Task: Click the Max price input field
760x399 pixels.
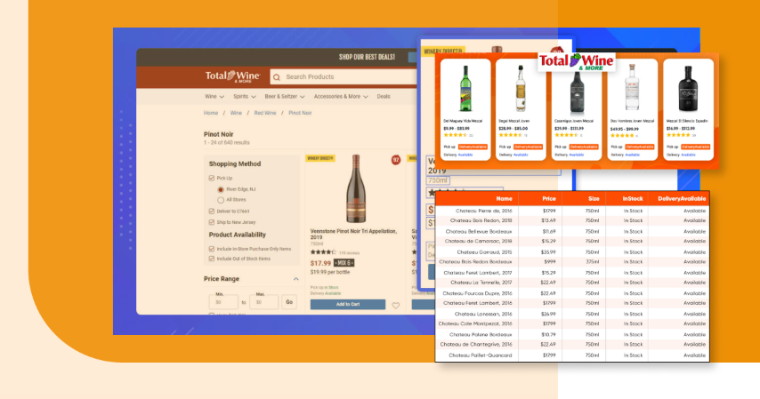Action: [x=263, y=302]
